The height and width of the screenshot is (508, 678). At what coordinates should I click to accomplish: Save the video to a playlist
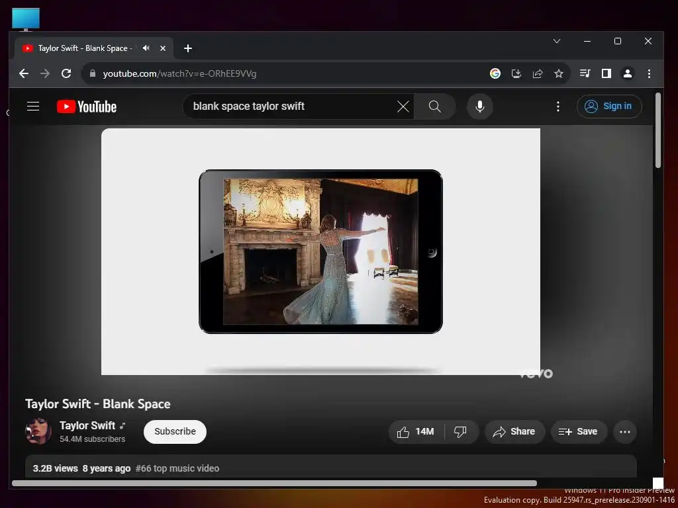(579, 431)
